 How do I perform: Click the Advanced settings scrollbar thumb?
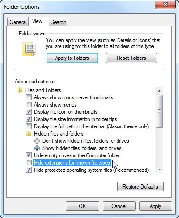(x=160, y=111)
